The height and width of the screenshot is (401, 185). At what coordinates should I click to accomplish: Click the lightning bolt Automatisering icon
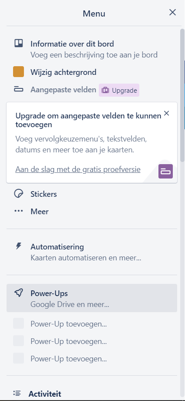(18, 246)
